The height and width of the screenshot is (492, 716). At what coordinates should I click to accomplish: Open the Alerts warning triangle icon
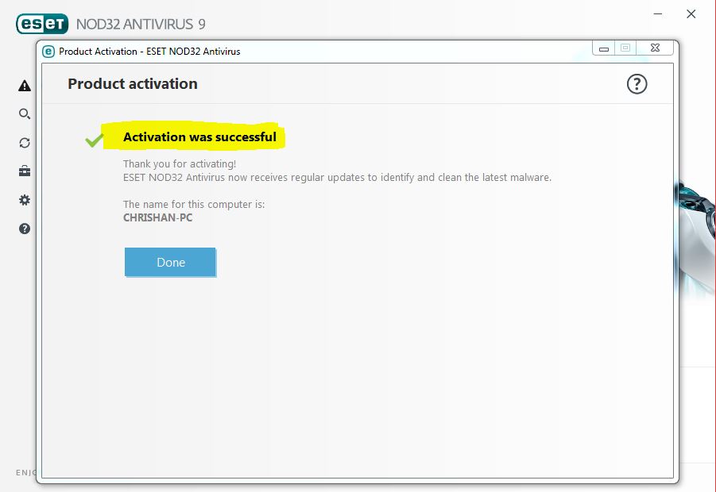[x=24, y=84]
